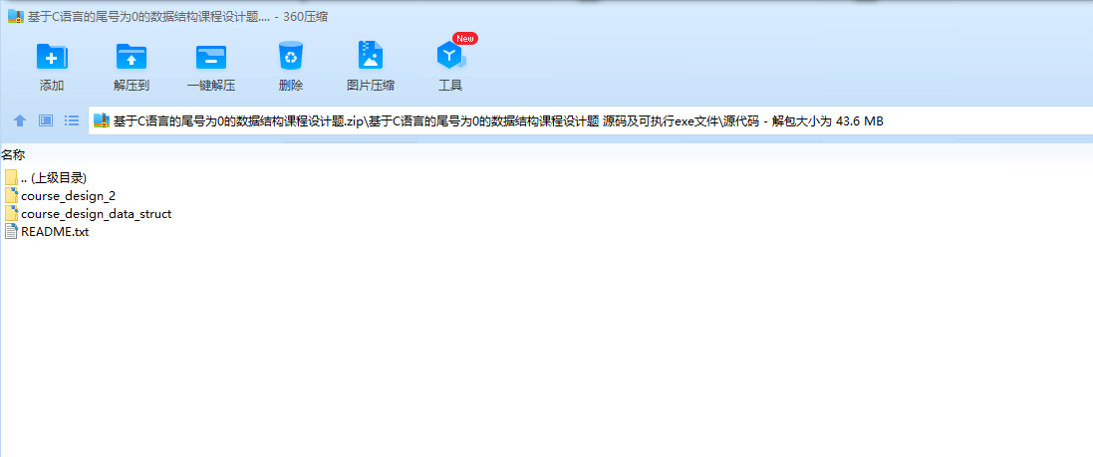Switch to the list view icon
Viewport: 1093px width, 457px height.
point(72,120)
